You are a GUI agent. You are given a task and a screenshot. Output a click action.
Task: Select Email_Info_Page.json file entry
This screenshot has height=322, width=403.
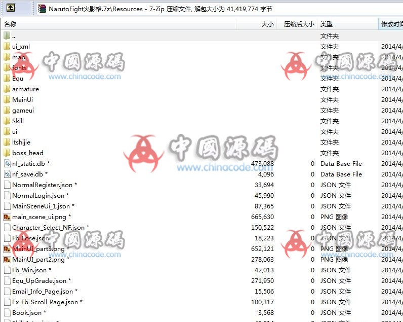[43, 292]
